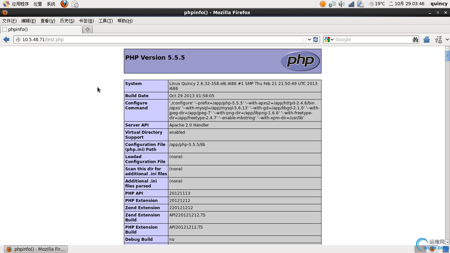Viewport: 450px width, 253px height.
Task: Open the Google search engine selector
Action: click(329, 40)
